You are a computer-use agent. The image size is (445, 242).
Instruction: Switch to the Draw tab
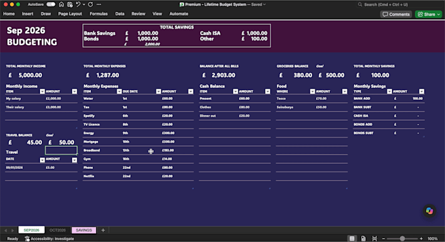point(46,14)
